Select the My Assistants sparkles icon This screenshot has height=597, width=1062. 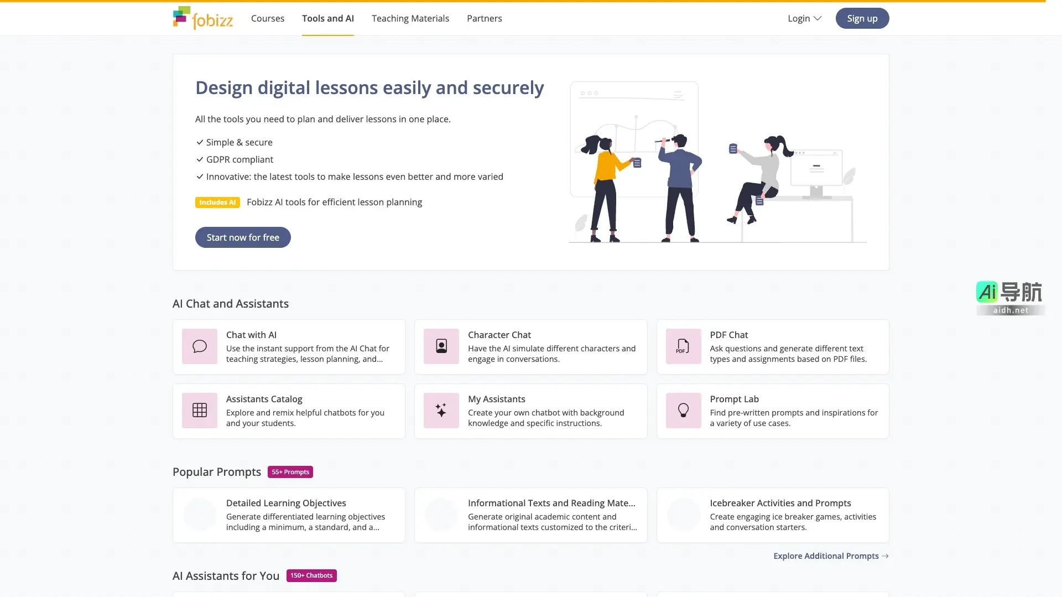[x=441, y=411]
